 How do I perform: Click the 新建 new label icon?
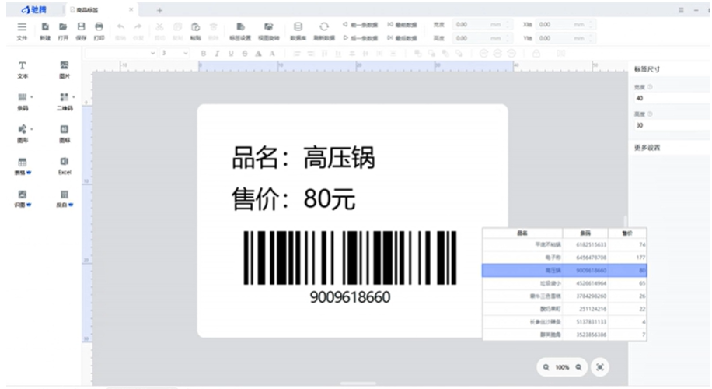coord(45,26)
